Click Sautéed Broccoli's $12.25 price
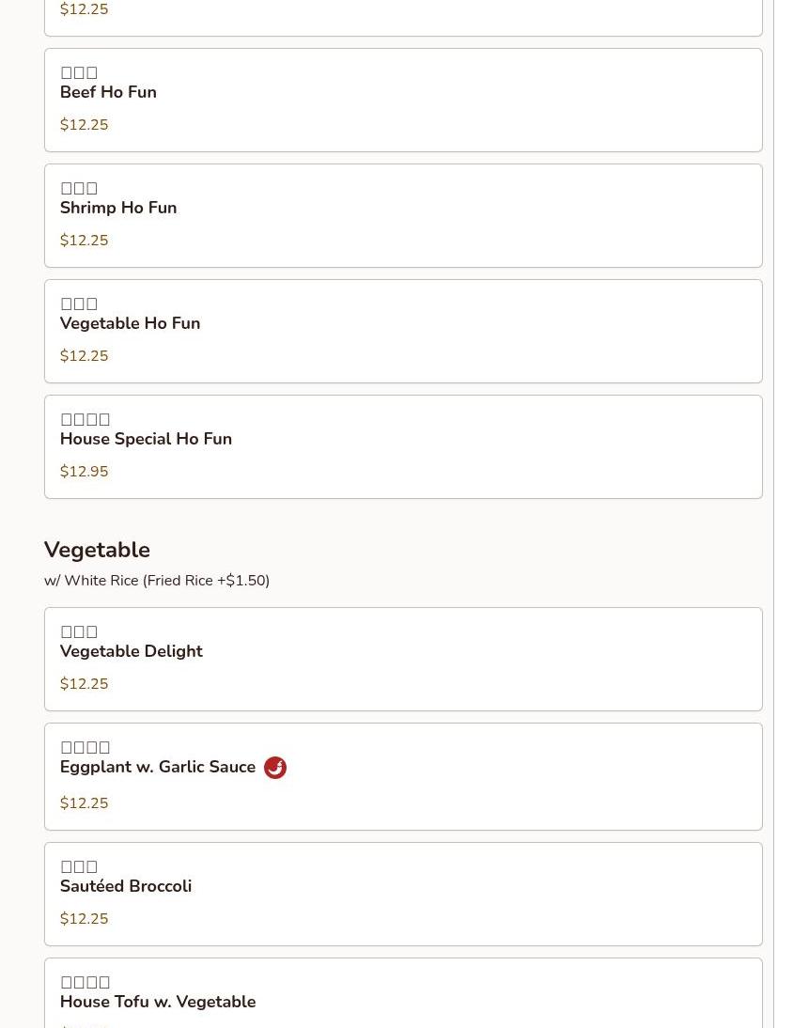793x1028 pixels. coord(84,918)
